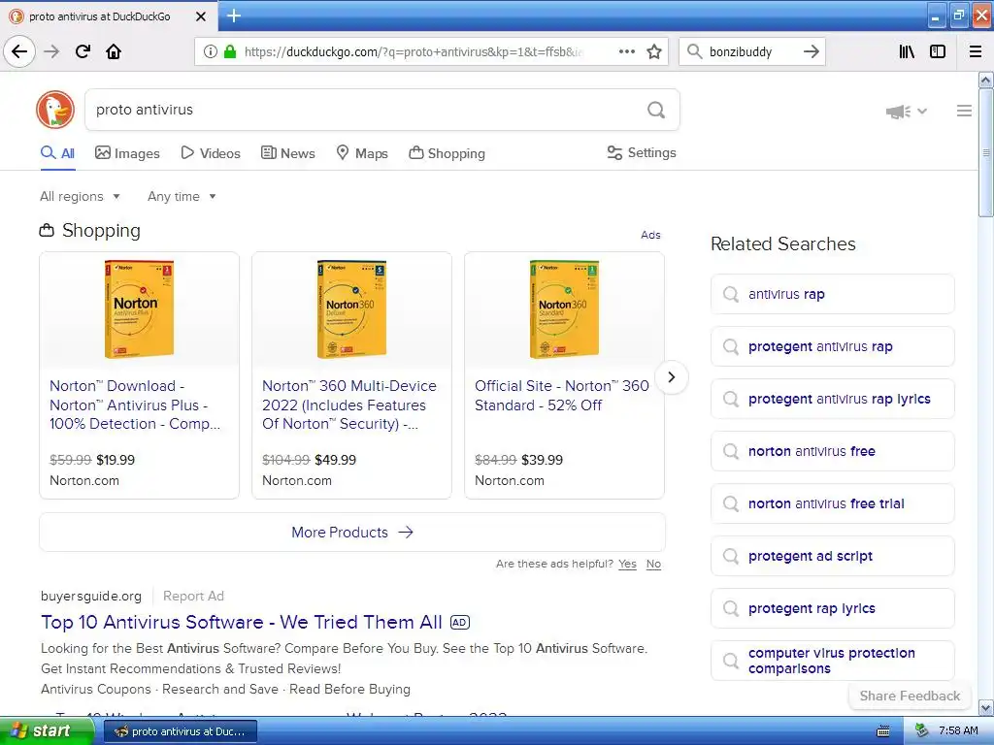Open page actions three-dot menu
The width and height of the screenshot is (994, 745).
626,51
